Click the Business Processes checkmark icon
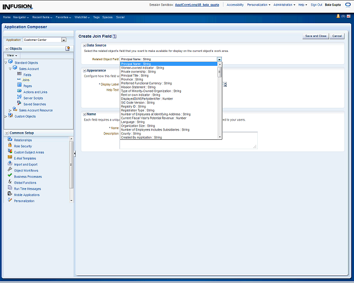354x283 pixels. (x=10, y=176)
